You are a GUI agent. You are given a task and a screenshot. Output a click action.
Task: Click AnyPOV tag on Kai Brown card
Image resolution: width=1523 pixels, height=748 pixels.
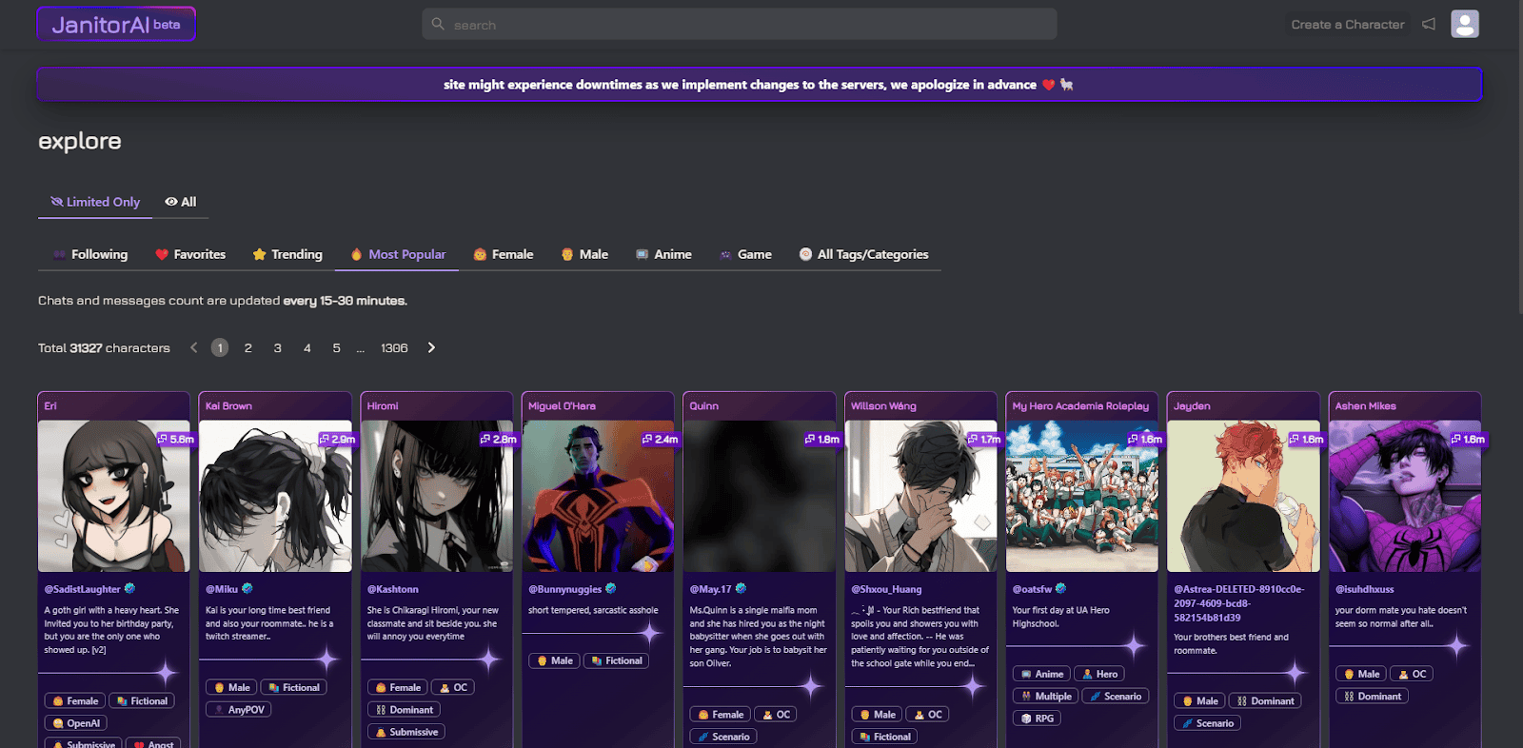point(239,709)
